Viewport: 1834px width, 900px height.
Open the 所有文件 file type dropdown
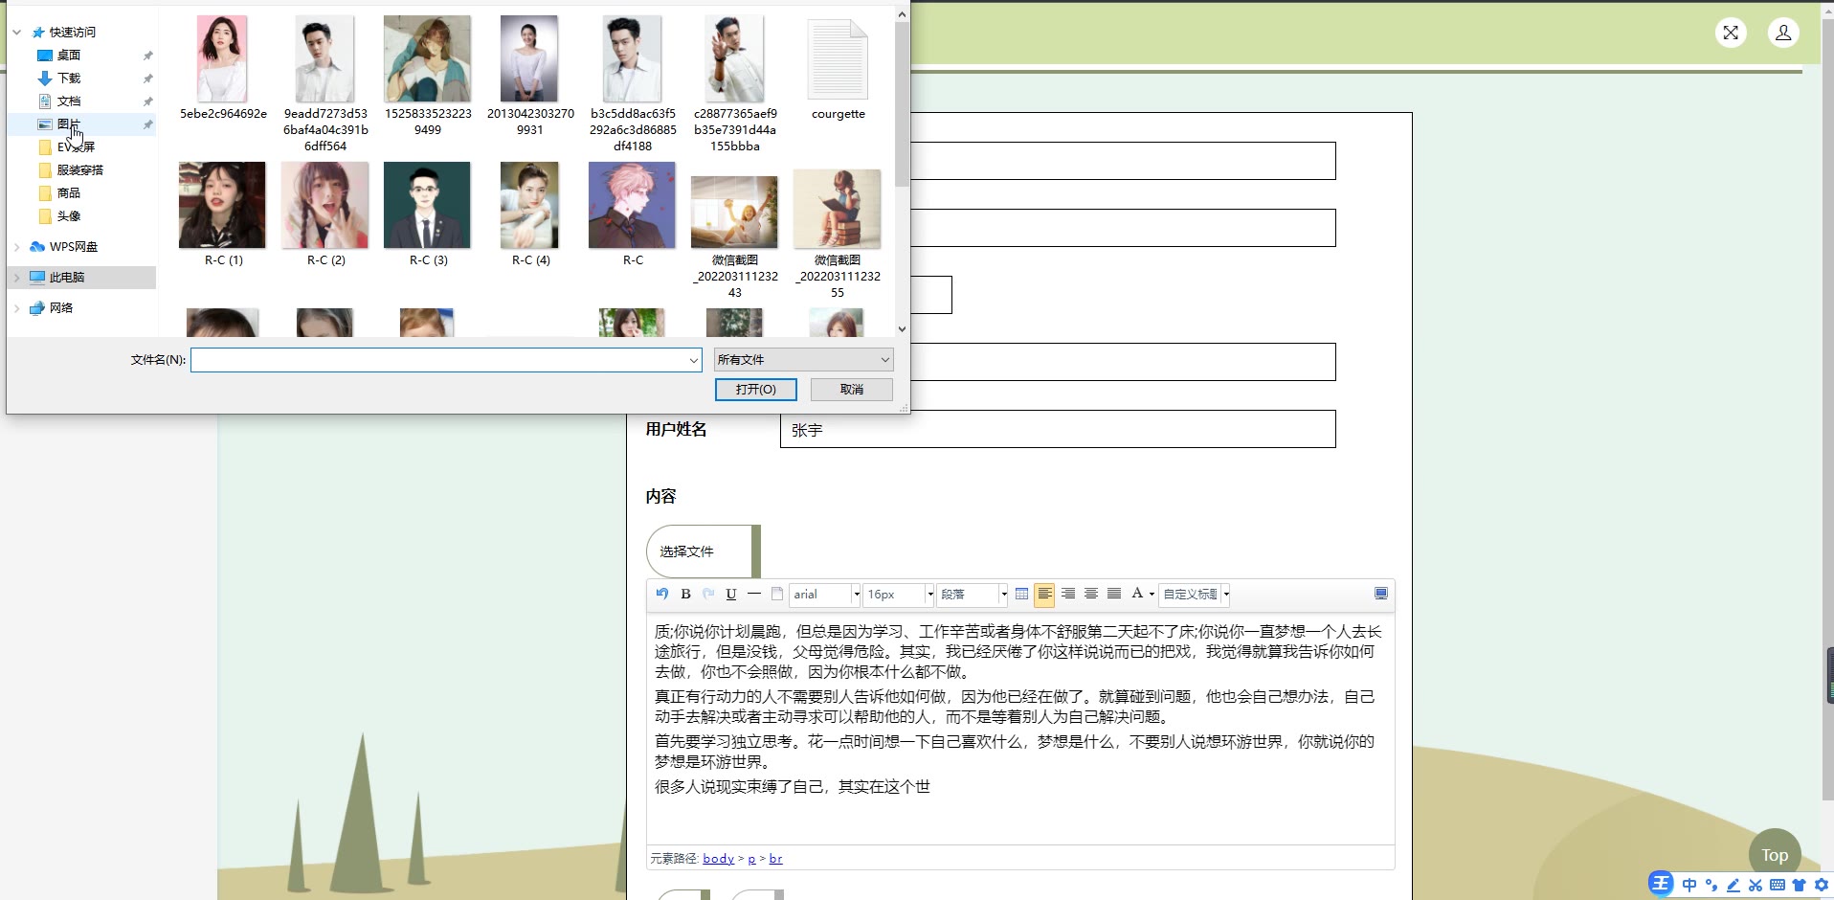pyautogui.click(x=804, y=360)
